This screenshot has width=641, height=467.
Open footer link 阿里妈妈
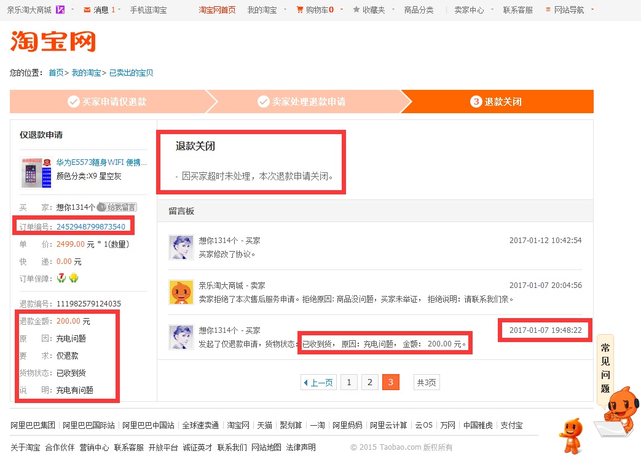pyautogui.click(x=347, y=425)
